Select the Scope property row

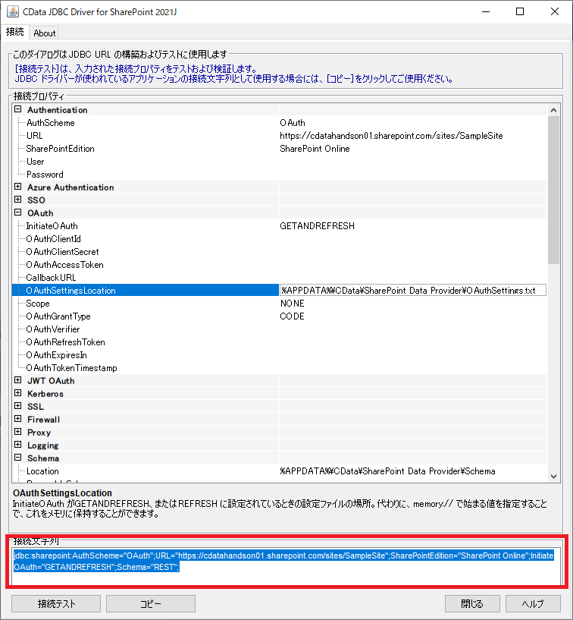point(37,304)
